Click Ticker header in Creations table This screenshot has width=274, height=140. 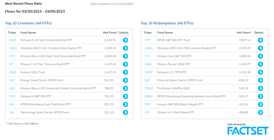point(12,33)
